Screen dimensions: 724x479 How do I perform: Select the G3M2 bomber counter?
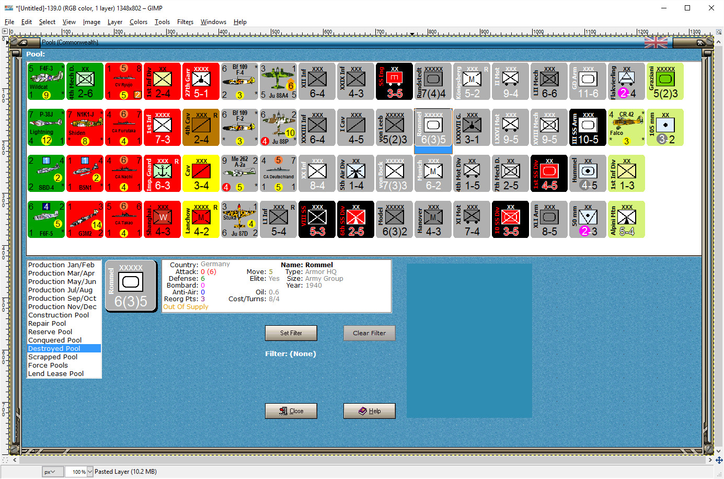(85, 220)
